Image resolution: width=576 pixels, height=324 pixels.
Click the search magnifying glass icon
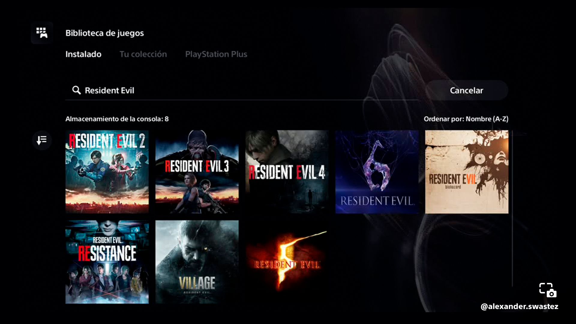click(76, 90)
